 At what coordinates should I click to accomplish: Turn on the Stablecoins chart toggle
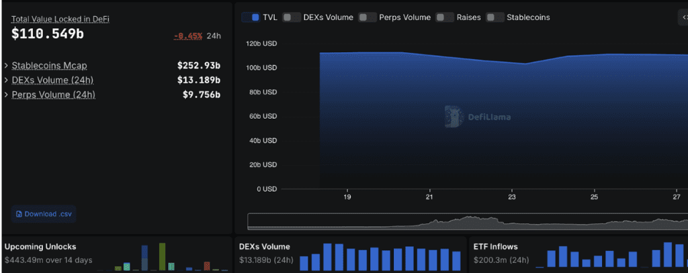coord(495,17)
